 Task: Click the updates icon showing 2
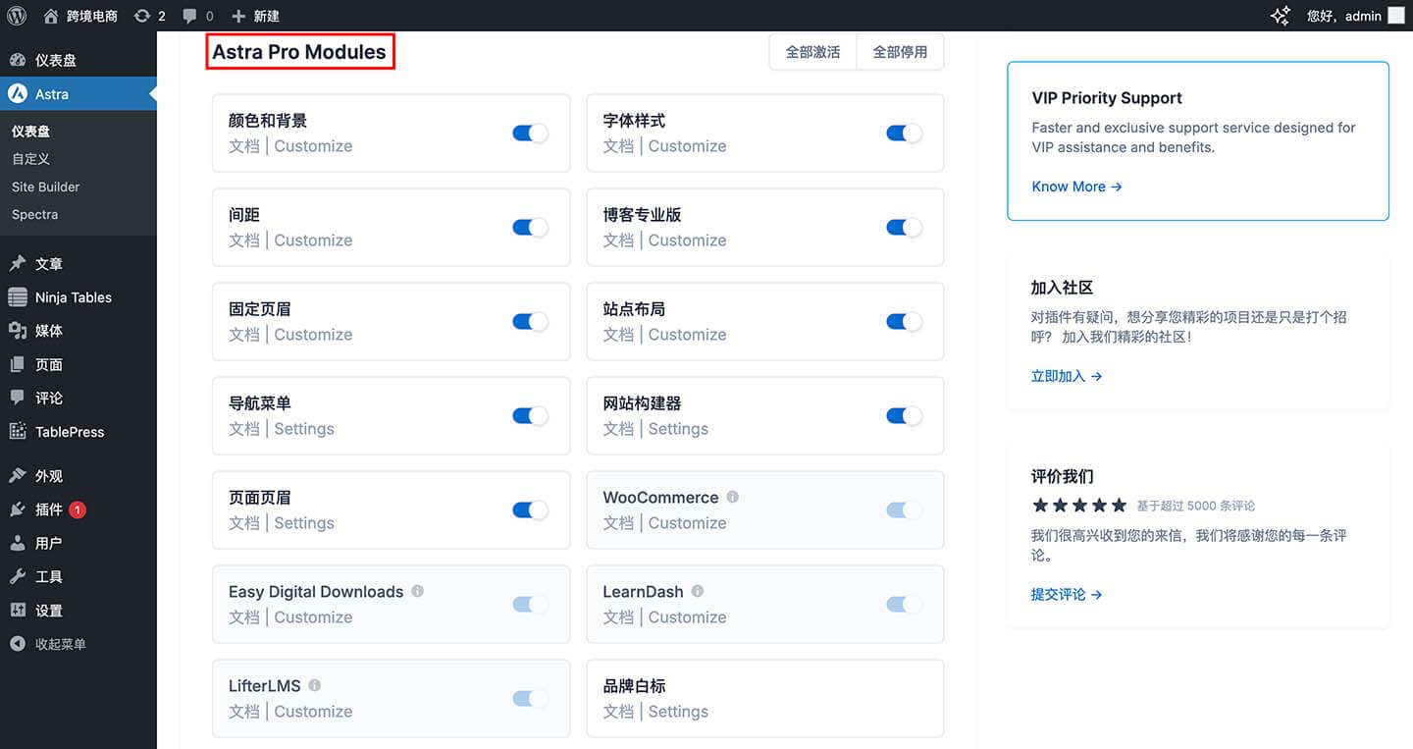(142, 16)
